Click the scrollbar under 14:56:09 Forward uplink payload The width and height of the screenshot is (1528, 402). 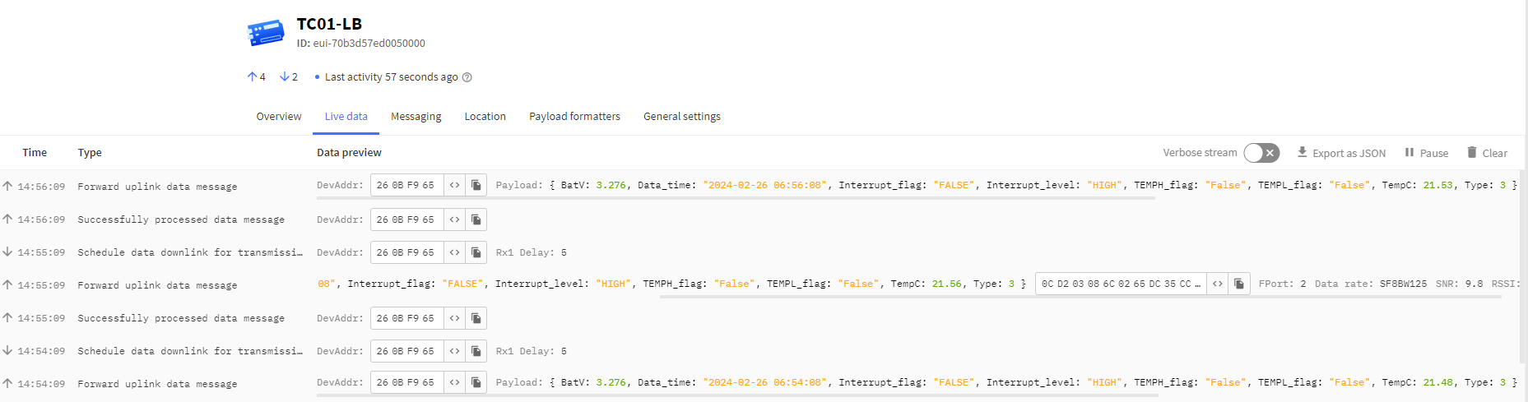pos(736,198)
